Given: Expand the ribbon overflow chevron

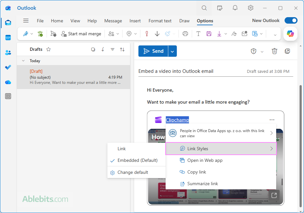Looking at the screenshot, I should coord(275,35).
